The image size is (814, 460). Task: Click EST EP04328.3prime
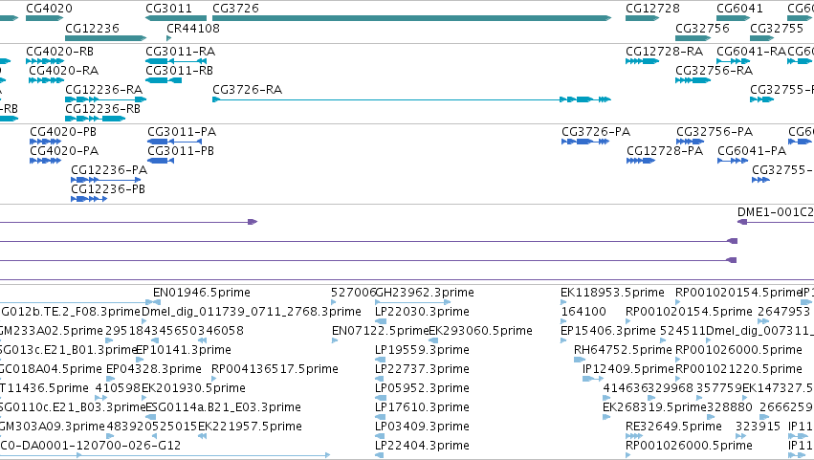154,369
